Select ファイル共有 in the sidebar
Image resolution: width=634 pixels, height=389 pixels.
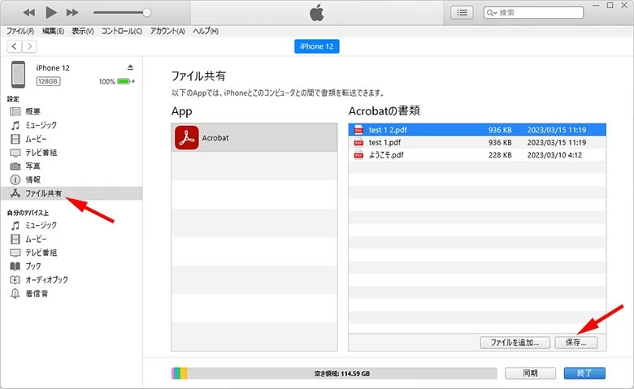click(x=42, y=193)
